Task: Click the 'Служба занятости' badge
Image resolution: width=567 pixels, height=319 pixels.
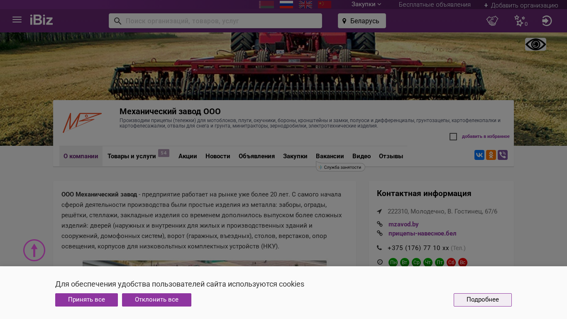Action: pos(340,167)
